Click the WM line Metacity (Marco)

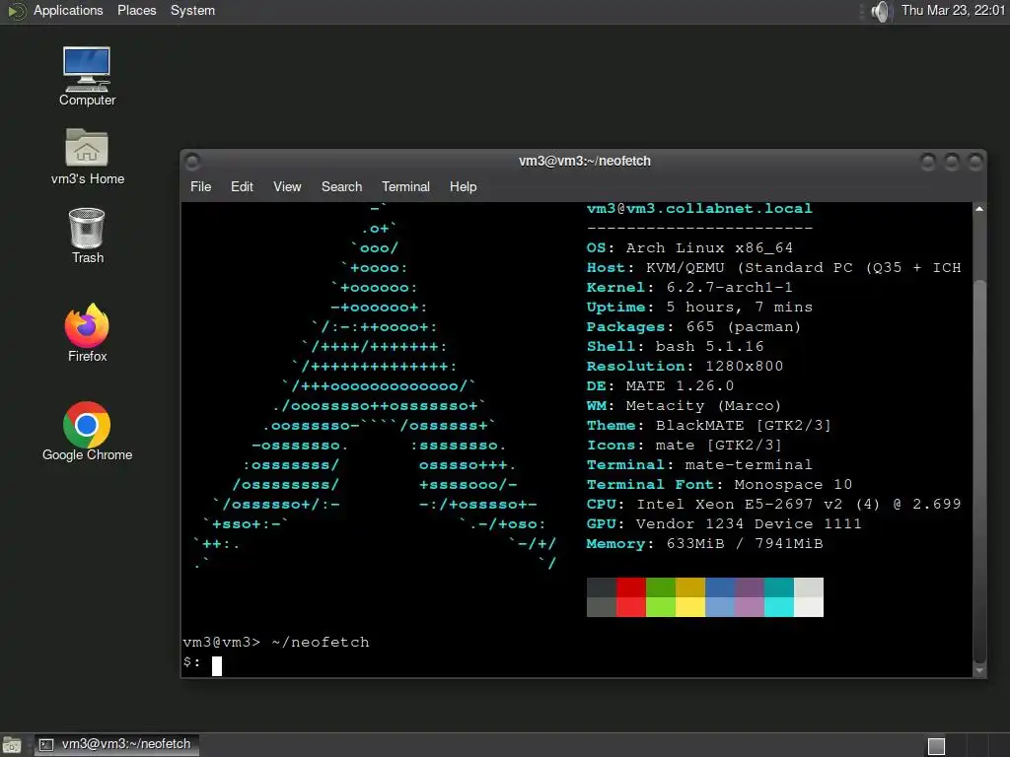[685, 405]
